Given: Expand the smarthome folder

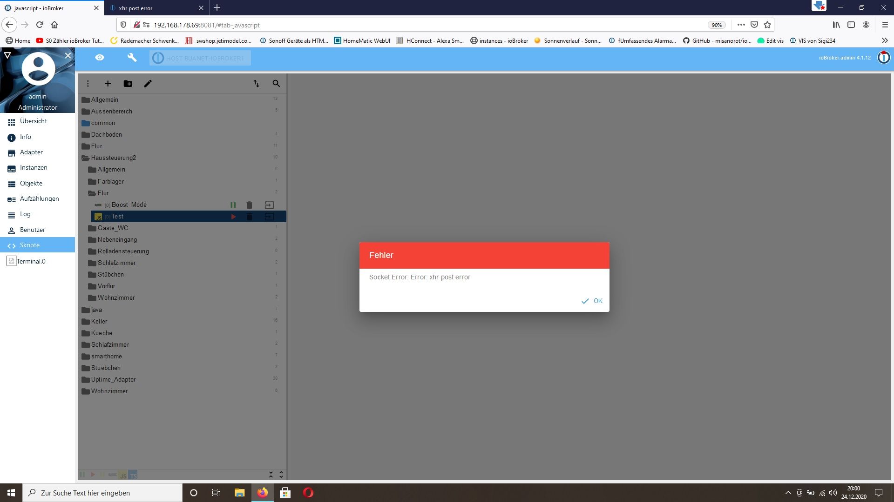Looking at the screenshot, I should (x=85, y=357).
